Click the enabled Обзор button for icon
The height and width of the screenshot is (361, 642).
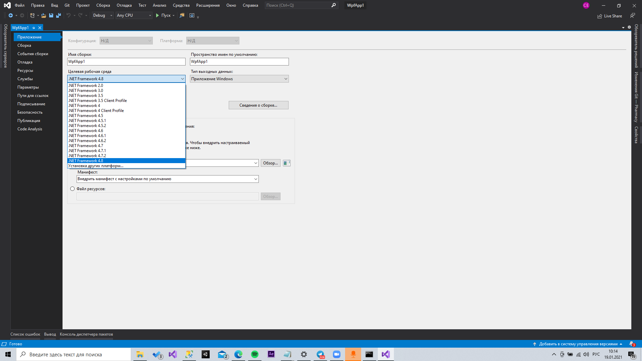point(271,163)
